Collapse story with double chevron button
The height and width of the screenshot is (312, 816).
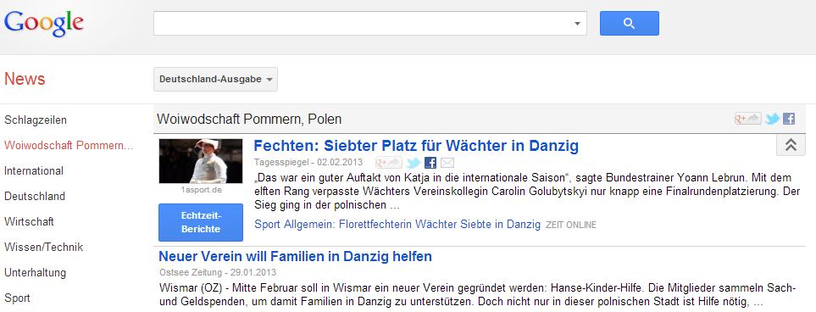(x=791, y=145)
